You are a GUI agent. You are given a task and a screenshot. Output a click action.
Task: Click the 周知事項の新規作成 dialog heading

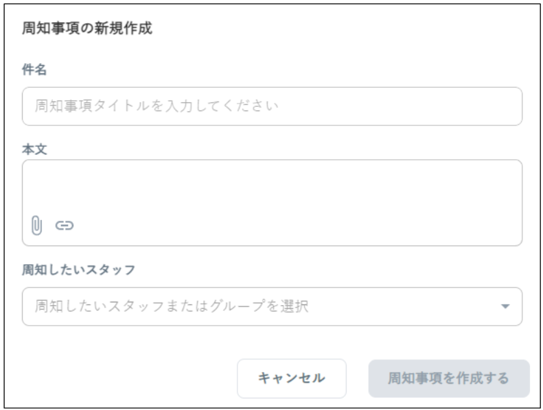(86, 29)
